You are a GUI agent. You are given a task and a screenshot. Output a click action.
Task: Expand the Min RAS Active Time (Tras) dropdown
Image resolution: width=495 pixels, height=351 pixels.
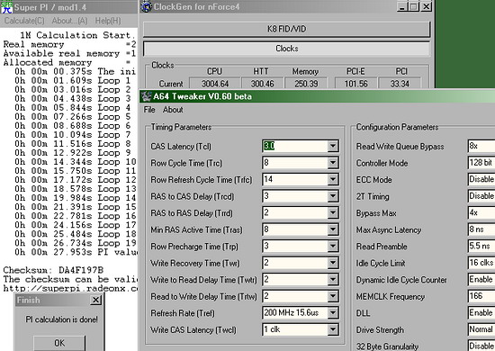tap(333, 229)
